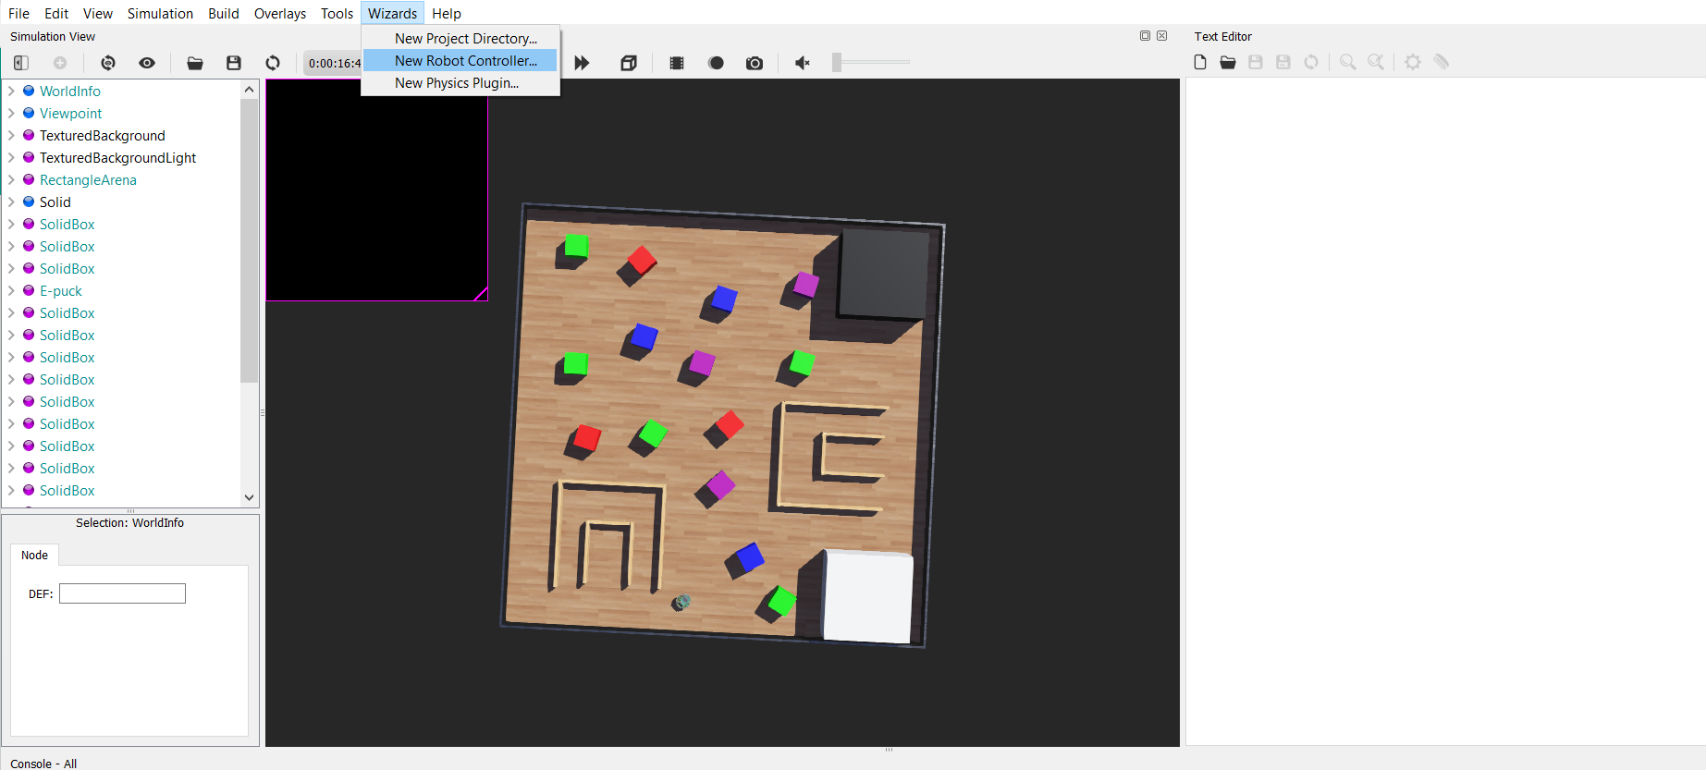Viewport: 1706px width, 770px height.
Task: Open the Build menu
Action: point(224,13)
